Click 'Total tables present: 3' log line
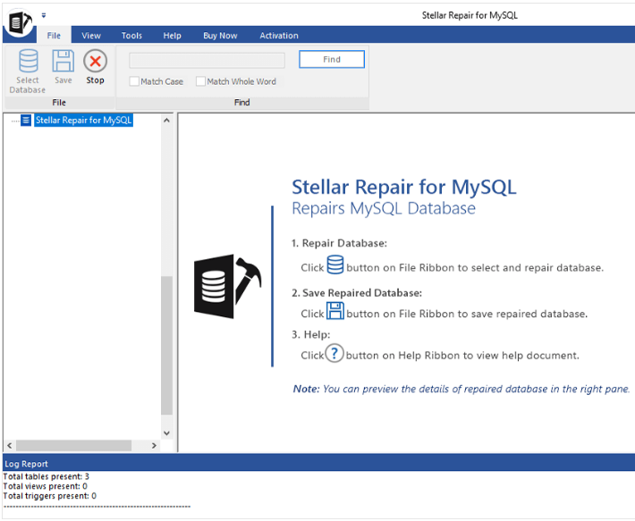This screenshot has height=521, width=635. 47,476
